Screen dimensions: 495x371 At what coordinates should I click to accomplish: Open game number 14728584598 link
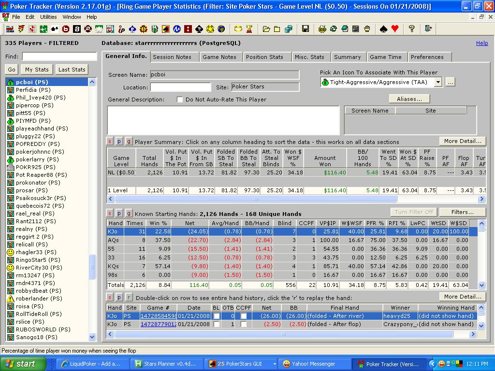[x=158, y=316]
